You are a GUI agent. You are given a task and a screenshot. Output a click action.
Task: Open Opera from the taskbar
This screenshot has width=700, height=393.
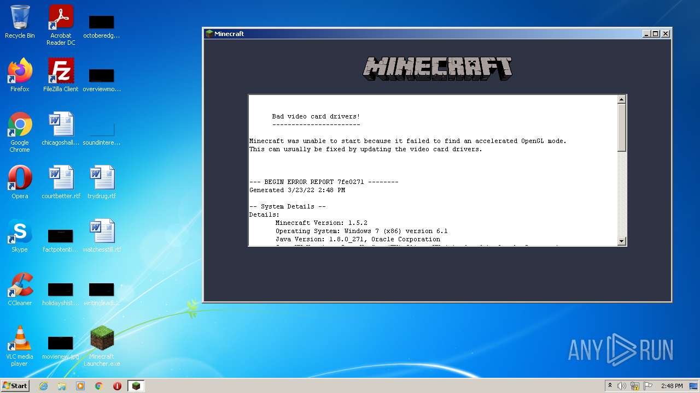[117, 386]
